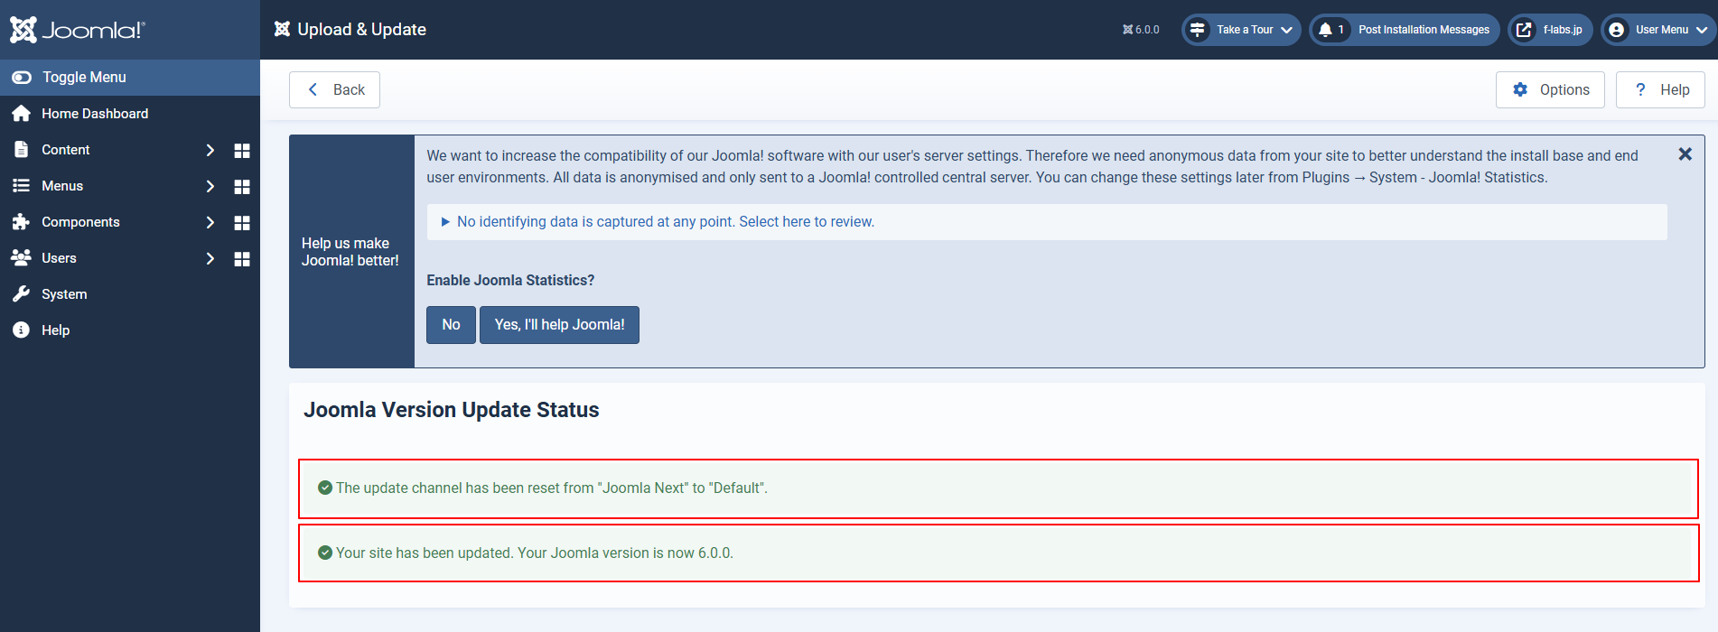Open Menus dashboard grid icon

[x=241, y=187]
